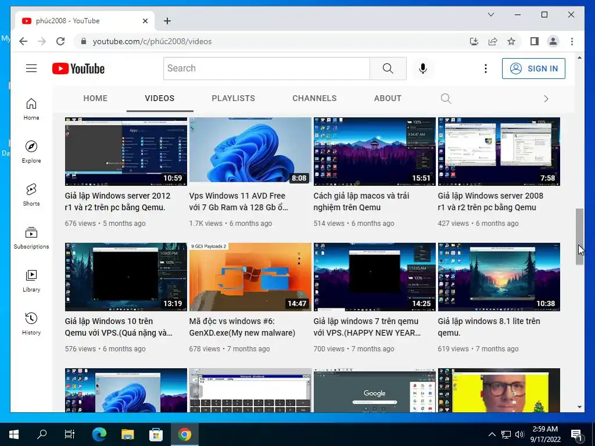Open Chrome profile avatar
This screenshot has height=446, width=595.
coord(553,41)
